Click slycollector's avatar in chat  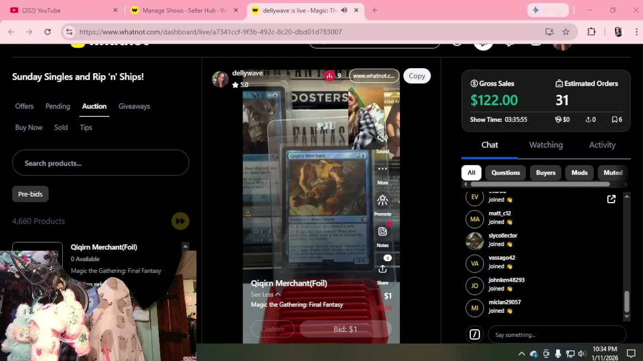pos(475,241)
